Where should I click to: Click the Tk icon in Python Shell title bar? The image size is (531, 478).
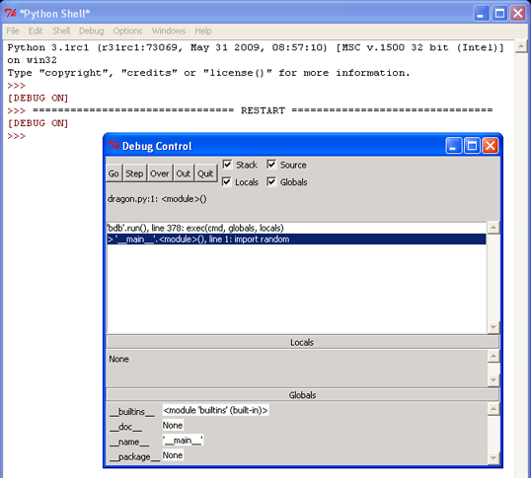(x=11, y=14)
